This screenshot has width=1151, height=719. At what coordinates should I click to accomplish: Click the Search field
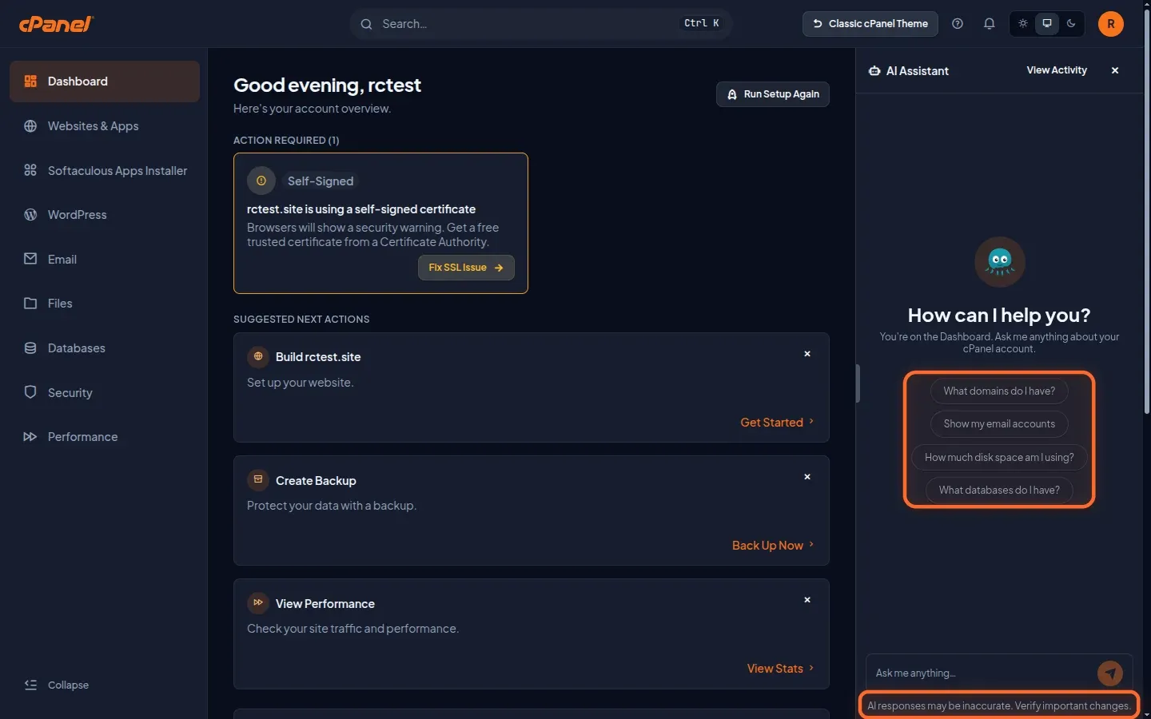[x=540, y=24]
